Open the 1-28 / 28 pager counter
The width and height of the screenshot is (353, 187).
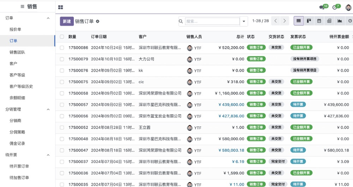[x=260, y=21]
